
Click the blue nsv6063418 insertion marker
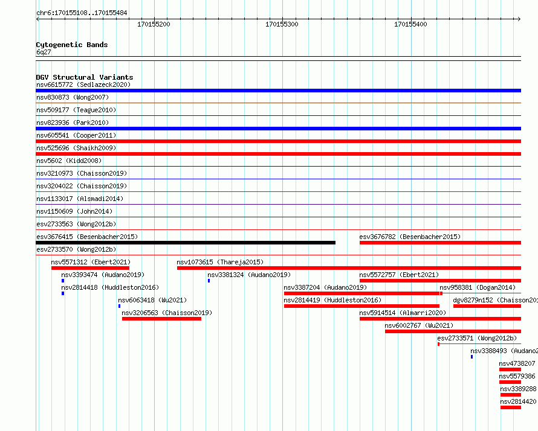point(120,306)
